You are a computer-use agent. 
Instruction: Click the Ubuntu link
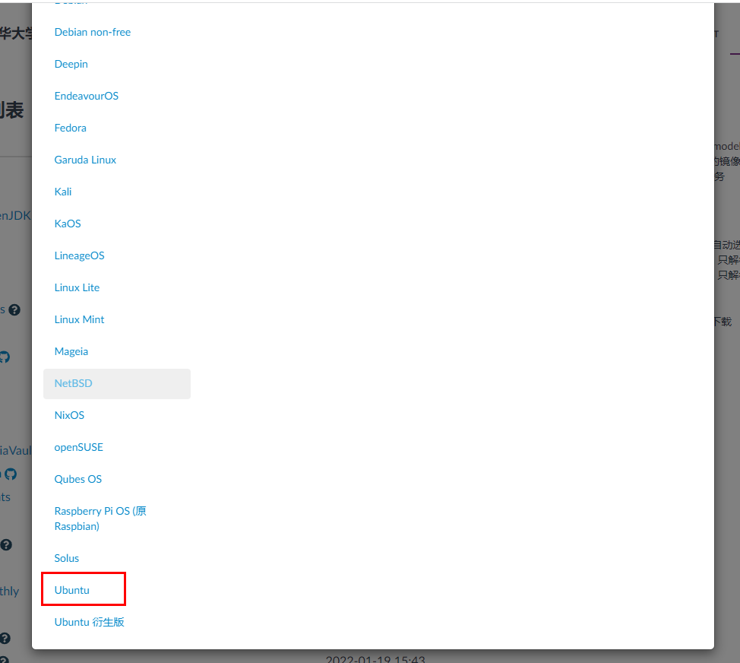tap(71, 590)
